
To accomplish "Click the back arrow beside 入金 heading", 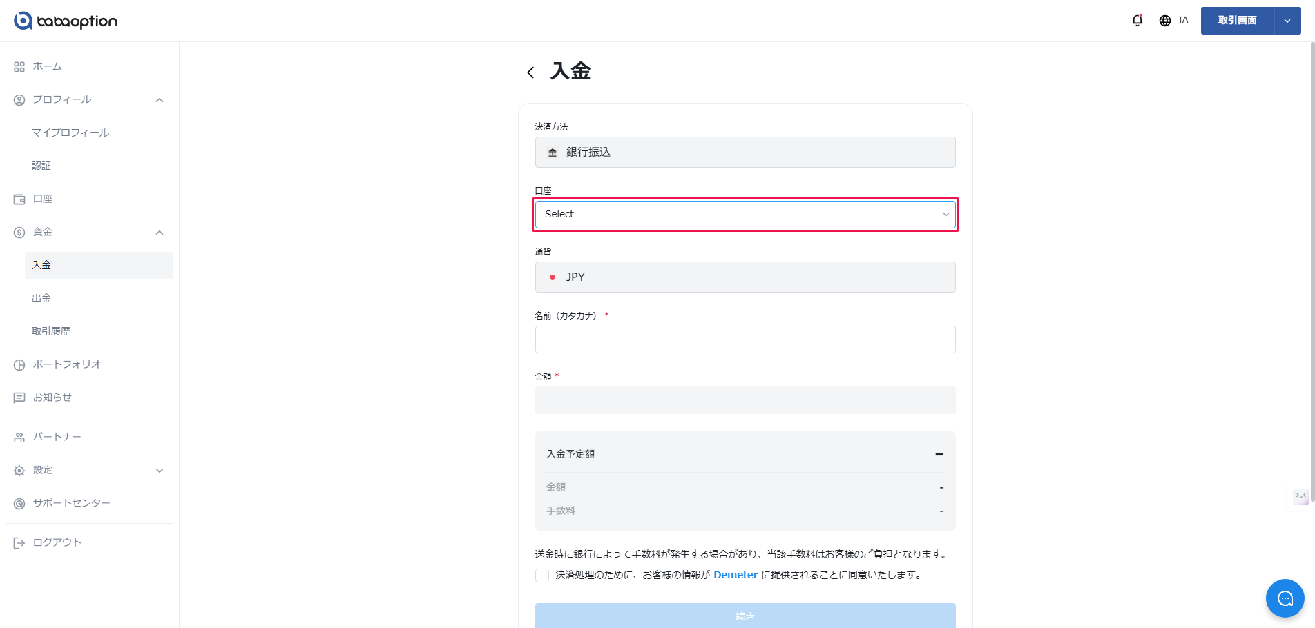I will [530, 72].
